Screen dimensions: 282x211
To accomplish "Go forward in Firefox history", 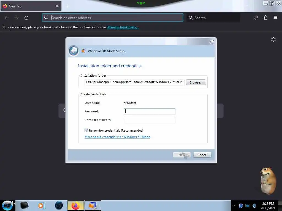I will coord(16,18).
